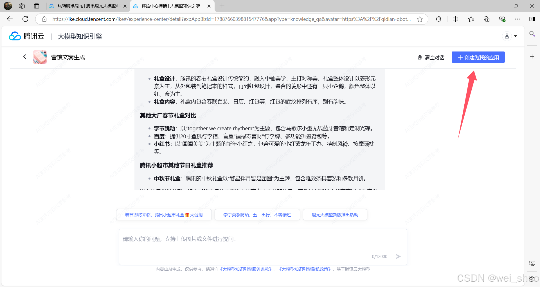The height and width of the screenshot is (287, 540).
Task: Click 创建为我的应用 button
Action: [x=478, y=57]
